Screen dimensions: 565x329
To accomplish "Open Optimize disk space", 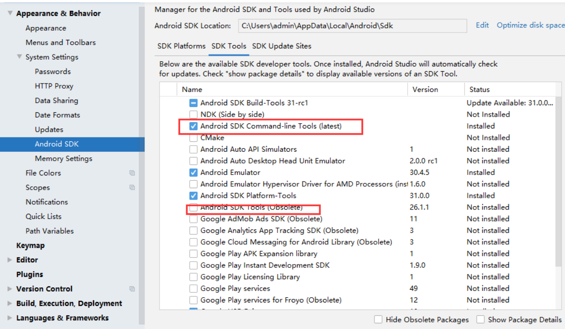I will (530, 25).
